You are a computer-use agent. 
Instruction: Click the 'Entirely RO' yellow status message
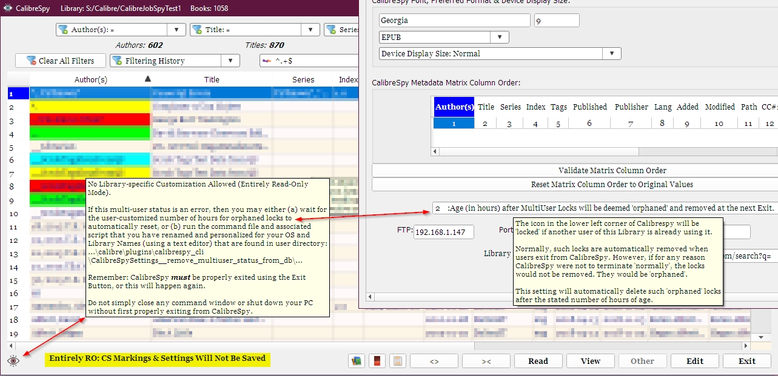[x=158, y=358]
